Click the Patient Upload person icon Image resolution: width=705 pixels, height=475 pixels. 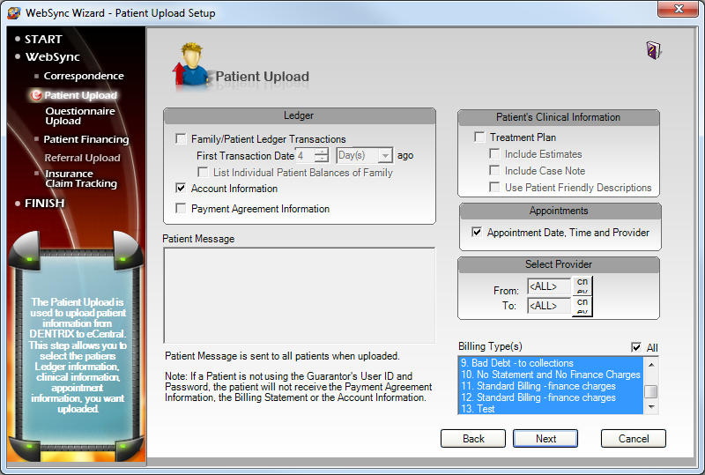pyautogui.click(x=190, y=66)
